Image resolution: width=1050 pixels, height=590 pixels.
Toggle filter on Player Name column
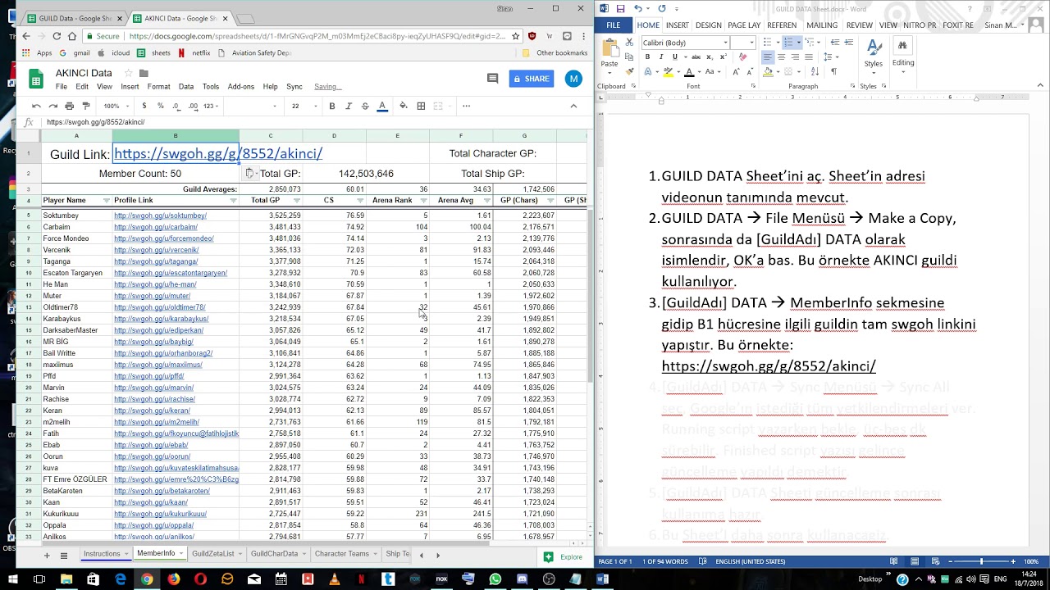(x=106, y=200)
